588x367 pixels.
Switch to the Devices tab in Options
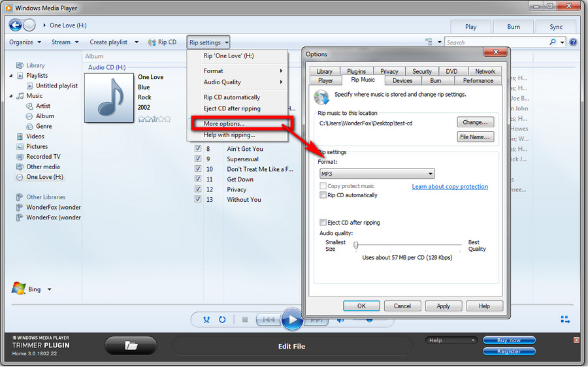click(x=402, y=80)
